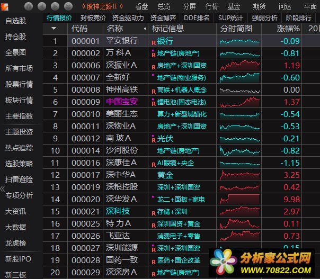
Task: Switch to DDE排名 tab
Action: (x=197, y=18)
